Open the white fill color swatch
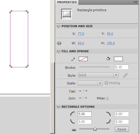140x134 pixels. point(118,59)
